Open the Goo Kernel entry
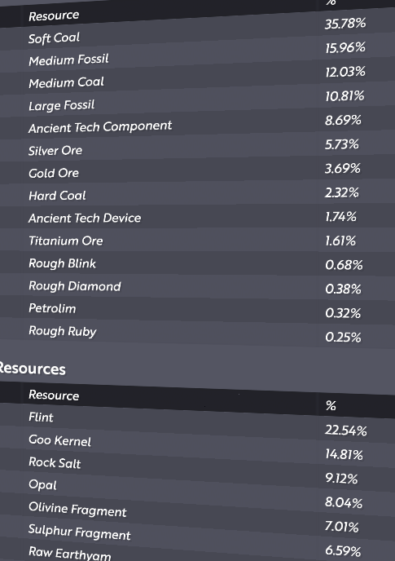 tap(59, 440)
